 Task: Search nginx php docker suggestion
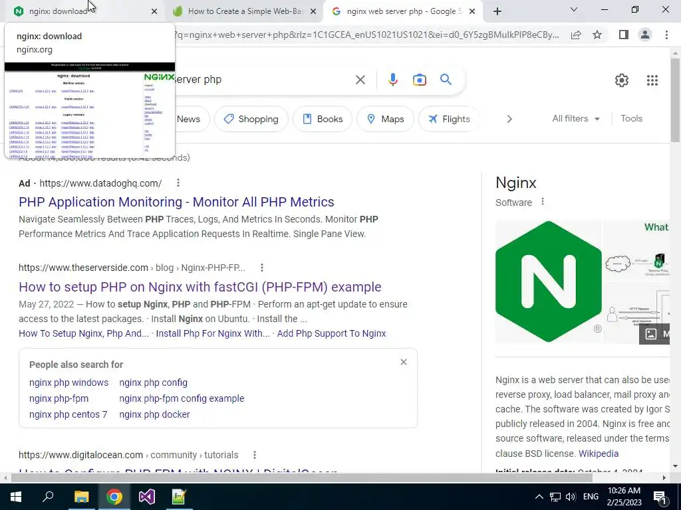tap(154, 414)
